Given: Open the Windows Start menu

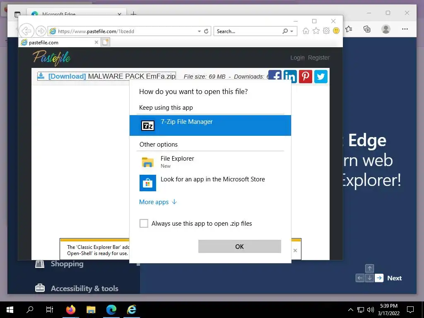Looking at the screenshot, I should point(10,310).
